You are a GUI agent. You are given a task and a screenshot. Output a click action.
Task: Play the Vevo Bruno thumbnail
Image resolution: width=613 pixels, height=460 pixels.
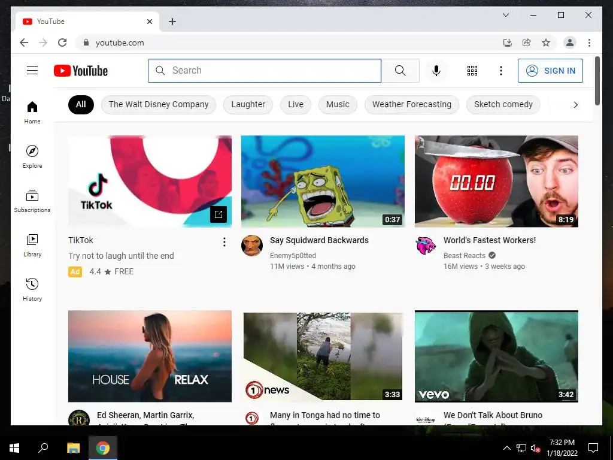click(496, 356)
